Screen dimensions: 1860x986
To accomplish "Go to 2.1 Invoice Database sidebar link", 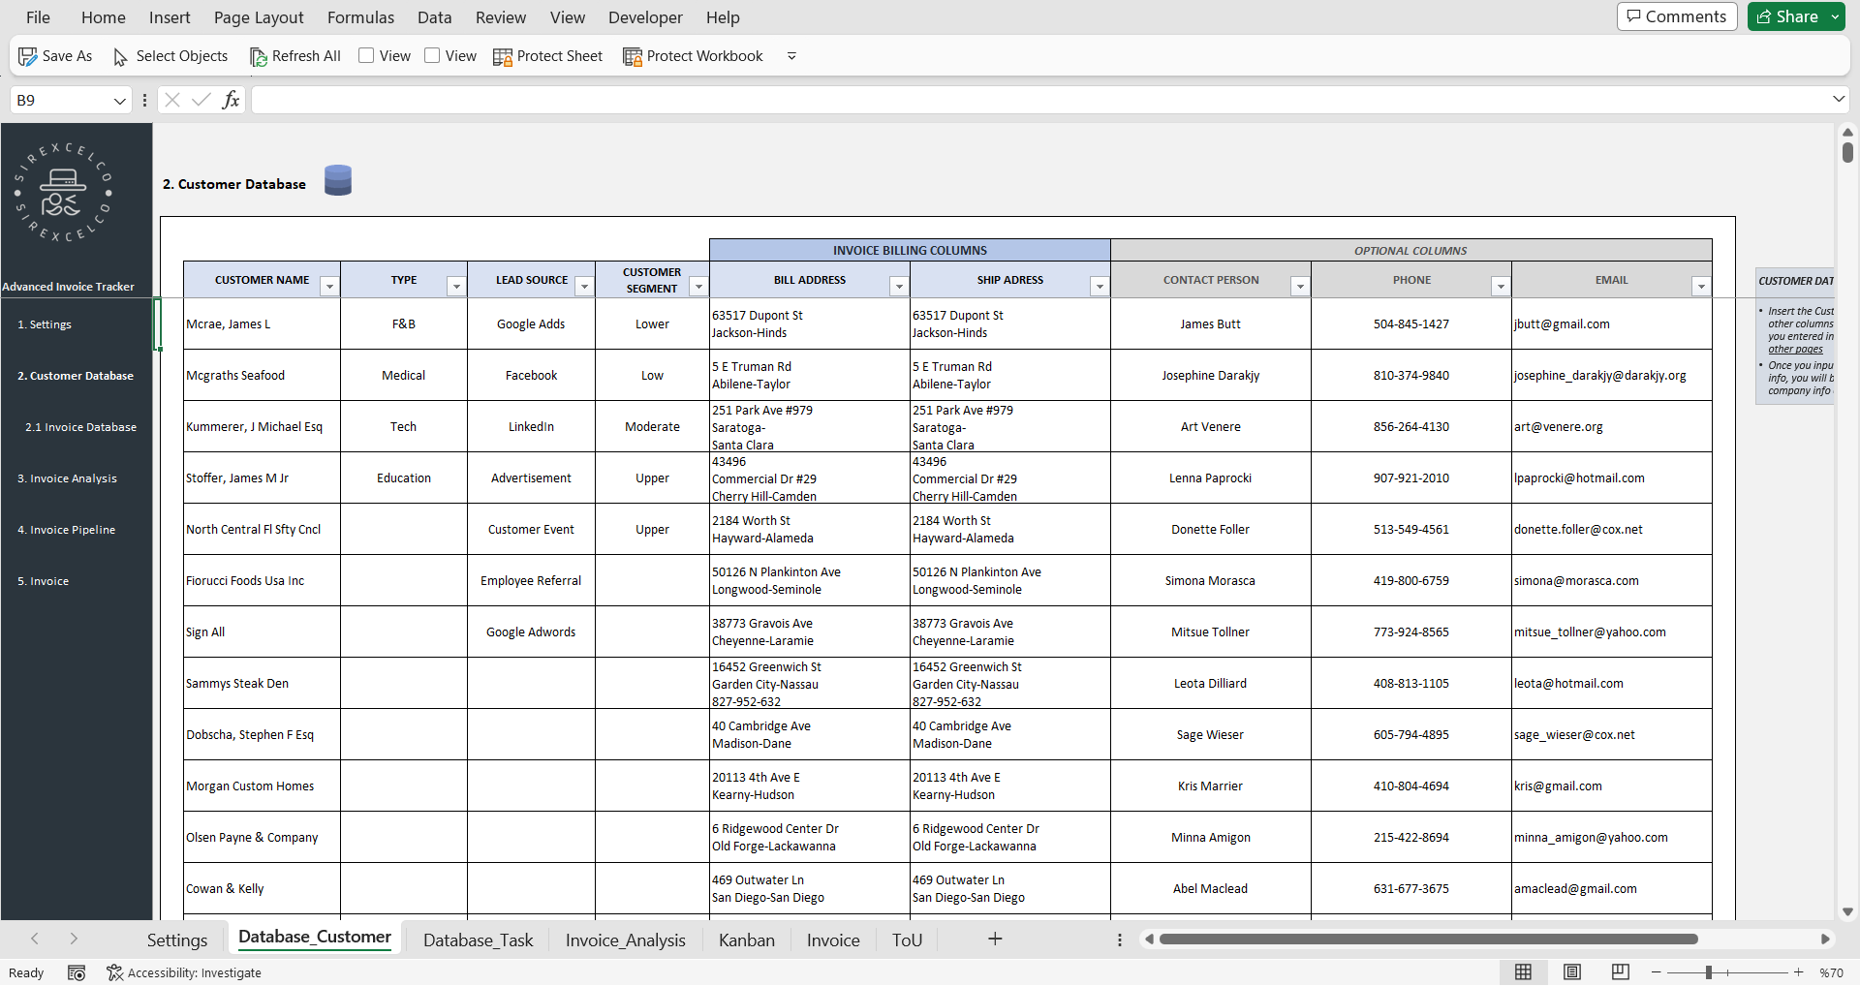I will click(81, 427).
